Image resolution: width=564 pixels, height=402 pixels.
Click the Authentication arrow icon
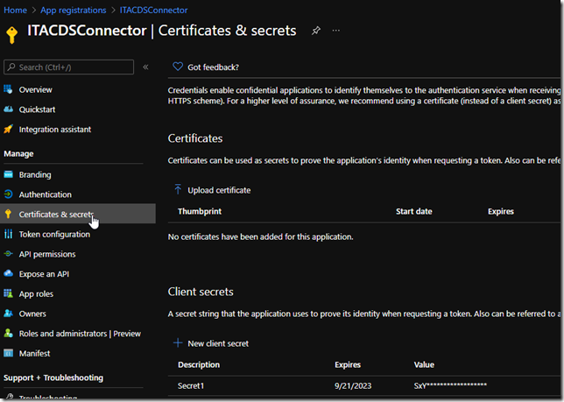coord(8,194)
